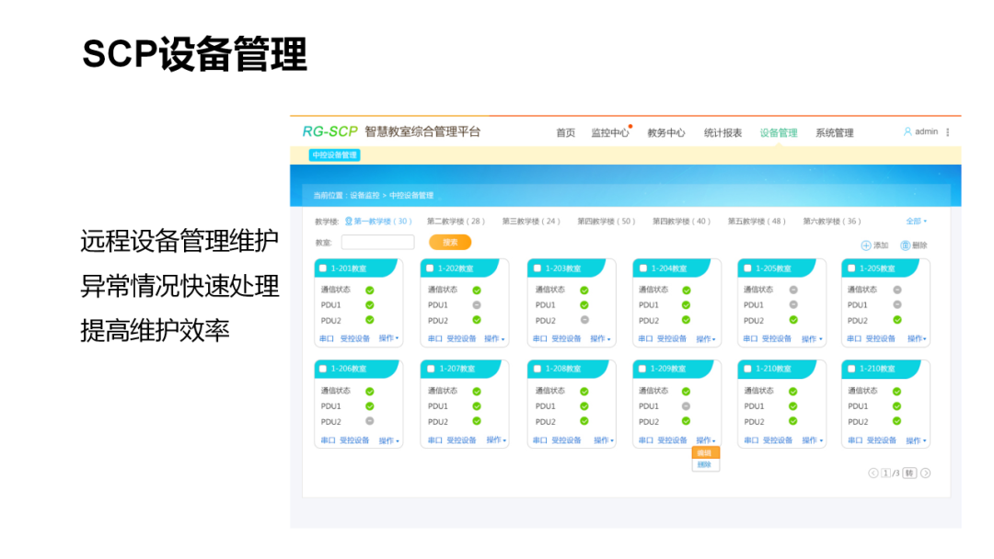Viewport: 994px width, 559px height.
Task: Expand 操作 menu on 1-202教室 card
Action: [494, 338]
